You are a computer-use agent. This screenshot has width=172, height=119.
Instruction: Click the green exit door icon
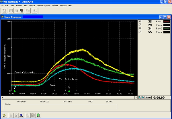[38, 115]
